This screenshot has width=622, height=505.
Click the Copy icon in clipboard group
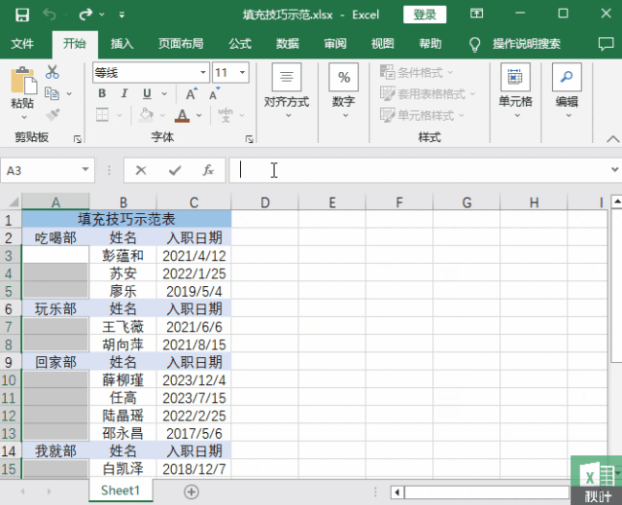[52, 93]
